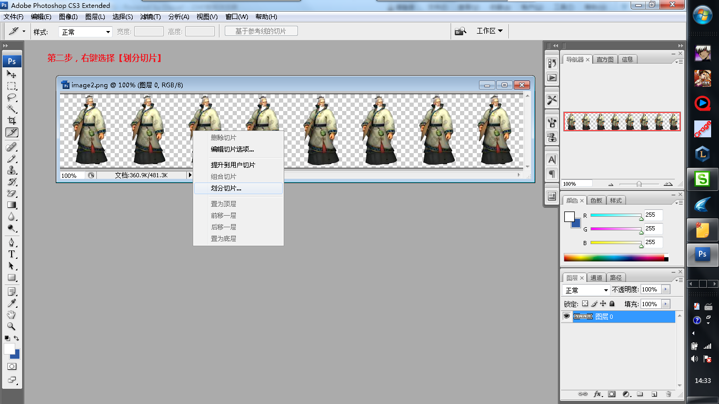
Task: Click the foreground color swatch in Color panel
Action: point(570,217)
